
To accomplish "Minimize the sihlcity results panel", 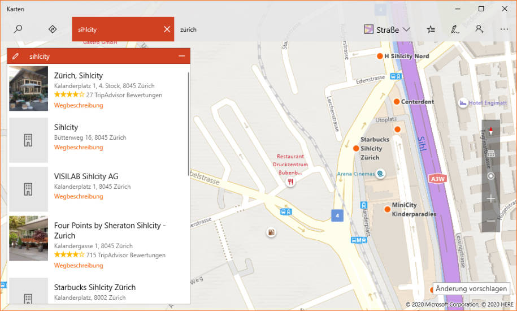I will click(182, 56).
